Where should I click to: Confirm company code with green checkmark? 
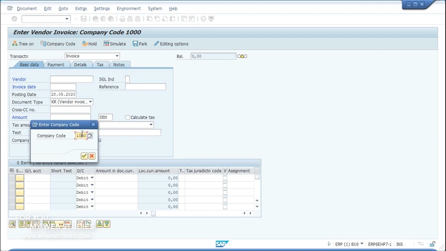click(84, 156)
